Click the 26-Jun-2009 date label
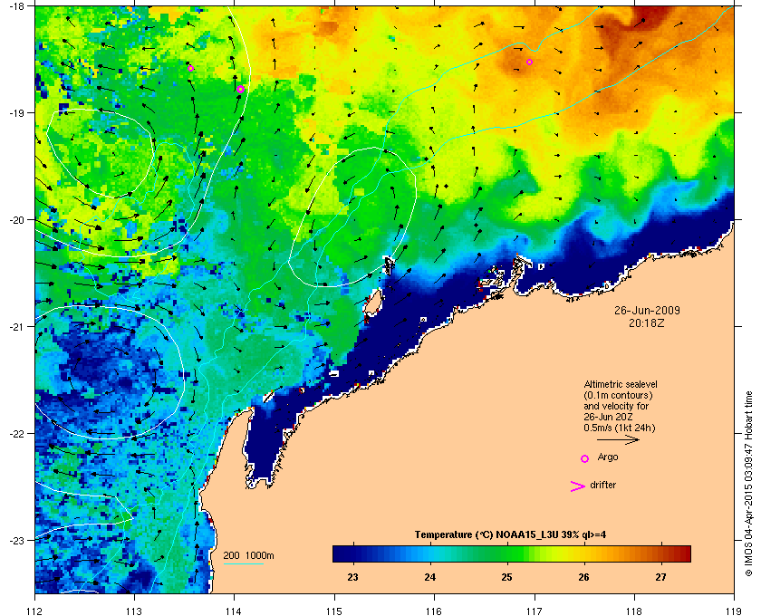761x616 pixels. pos(647,311)
